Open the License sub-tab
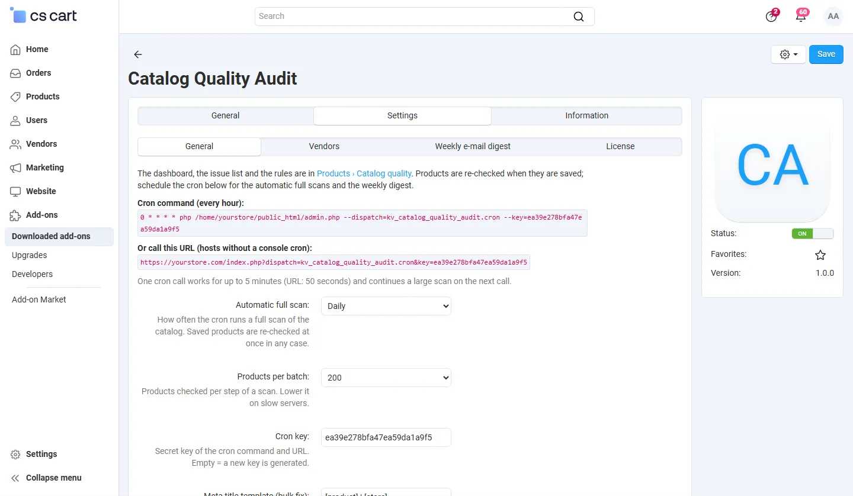853x496 pixels. (x=620, y=146)
